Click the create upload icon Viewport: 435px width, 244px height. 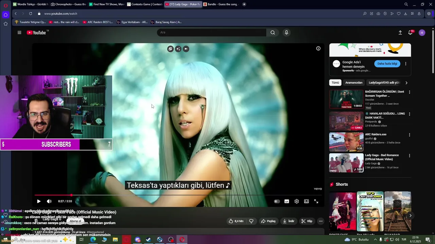click(400, 33)
